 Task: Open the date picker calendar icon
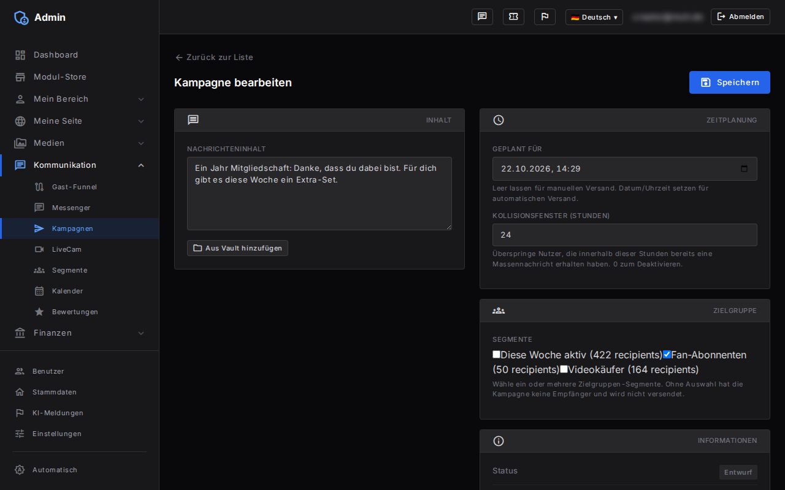pos(745,168)
